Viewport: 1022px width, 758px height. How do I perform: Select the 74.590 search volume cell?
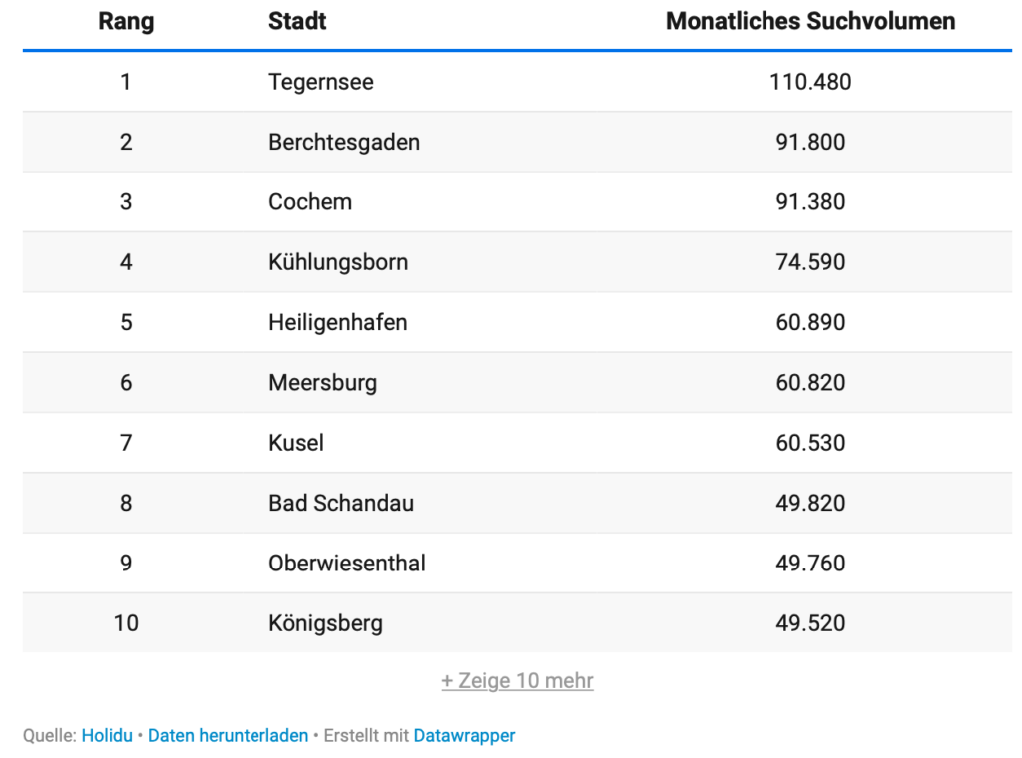(810, 262)
